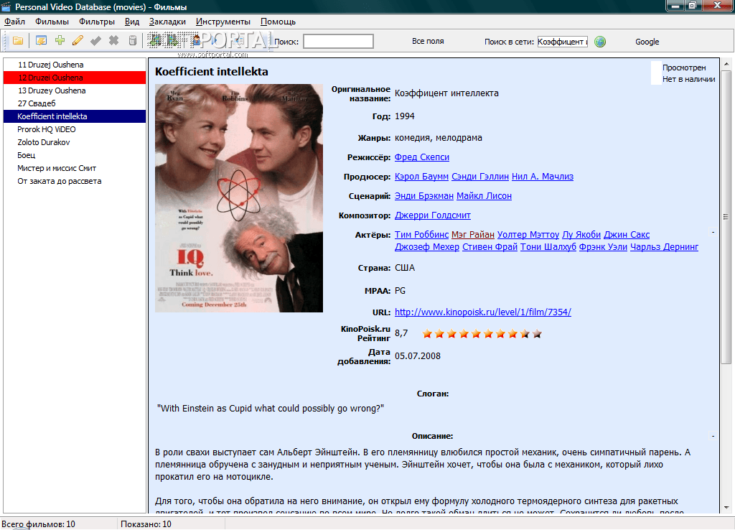Click the grey X cancel toolbar icon
This screenshot has width=735, height=530.
click(x=113, y=41)
